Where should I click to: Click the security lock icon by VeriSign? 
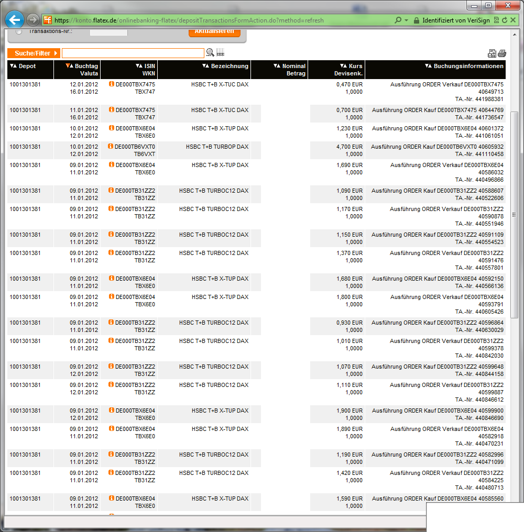pyautogui.click(x=417, y=20)
